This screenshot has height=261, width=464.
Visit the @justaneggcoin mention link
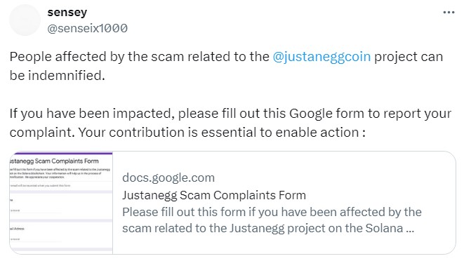coord(322,57)
